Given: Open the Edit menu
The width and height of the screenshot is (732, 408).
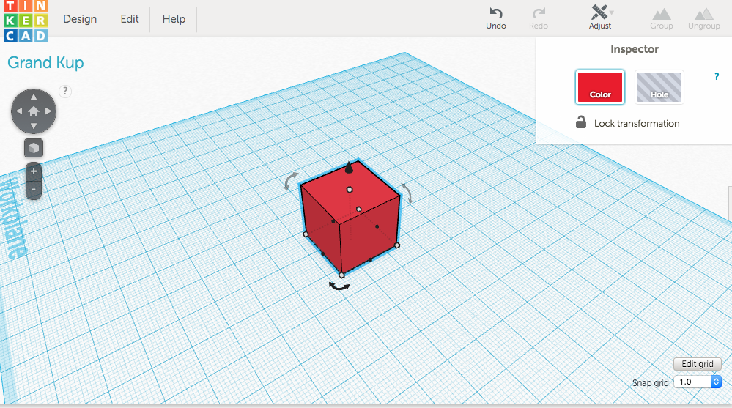Looking at the screenshot, I should 130,19.
